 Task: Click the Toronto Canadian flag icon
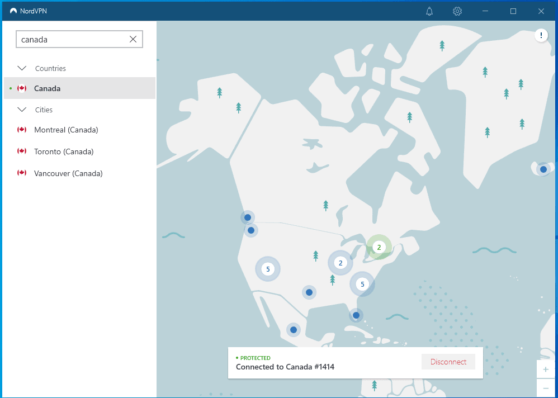[x=22, y=151]
